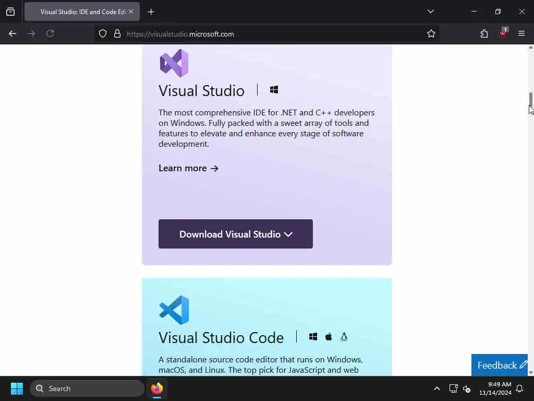List all tabs with the chevron button
Viewport: 534px width, 401px height.
click(x=431, y=11)
